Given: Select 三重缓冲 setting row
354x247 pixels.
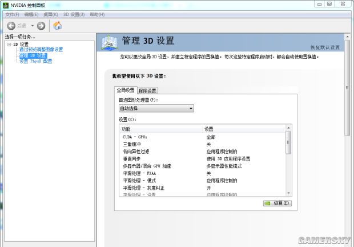Looking at the screenshot, I should [x=203, y=145].
